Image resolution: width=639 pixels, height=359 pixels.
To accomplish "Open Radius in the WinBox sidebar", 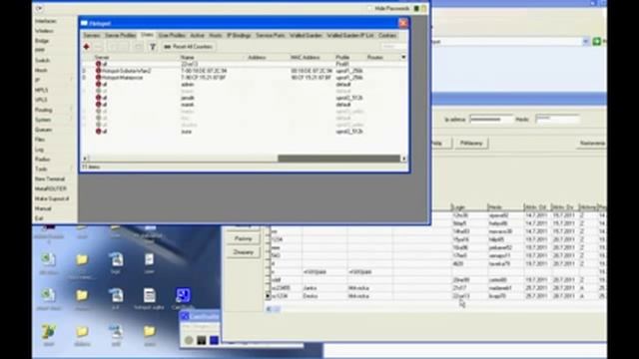I will (42, 160).
